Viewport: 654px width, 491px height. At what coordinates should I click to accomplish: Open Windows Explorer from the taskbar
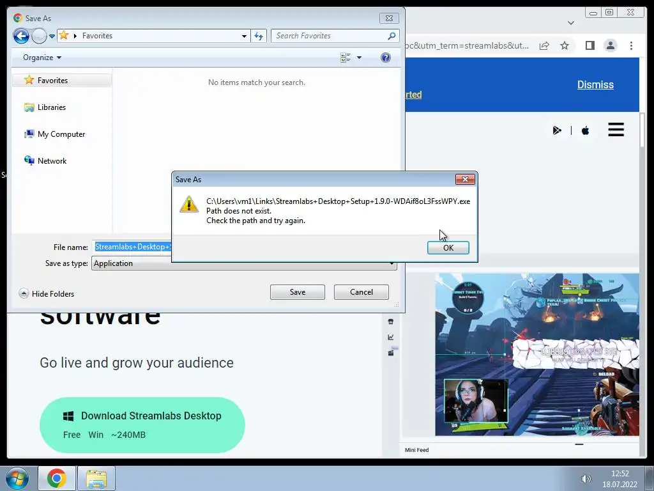tap(96, 478)
